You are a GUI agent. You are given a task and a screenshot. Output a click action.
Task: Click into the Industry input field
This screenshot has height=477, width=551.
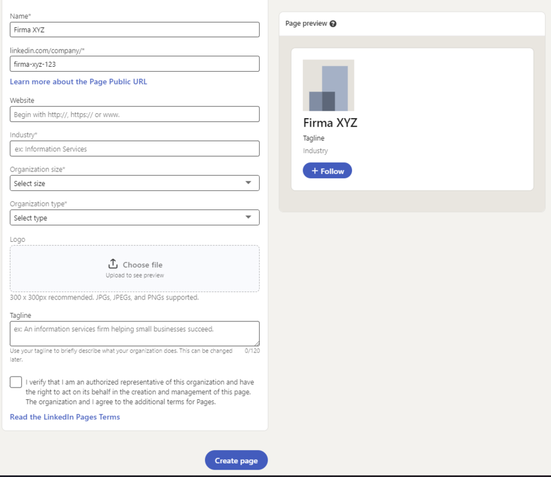pos(135,149)
